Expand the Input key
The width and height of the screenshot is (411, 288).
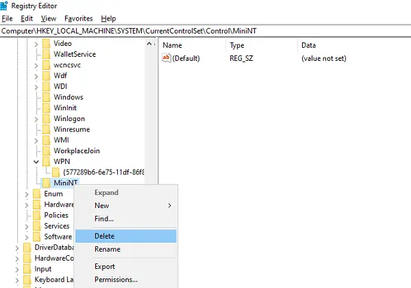(x=16, y=270)
